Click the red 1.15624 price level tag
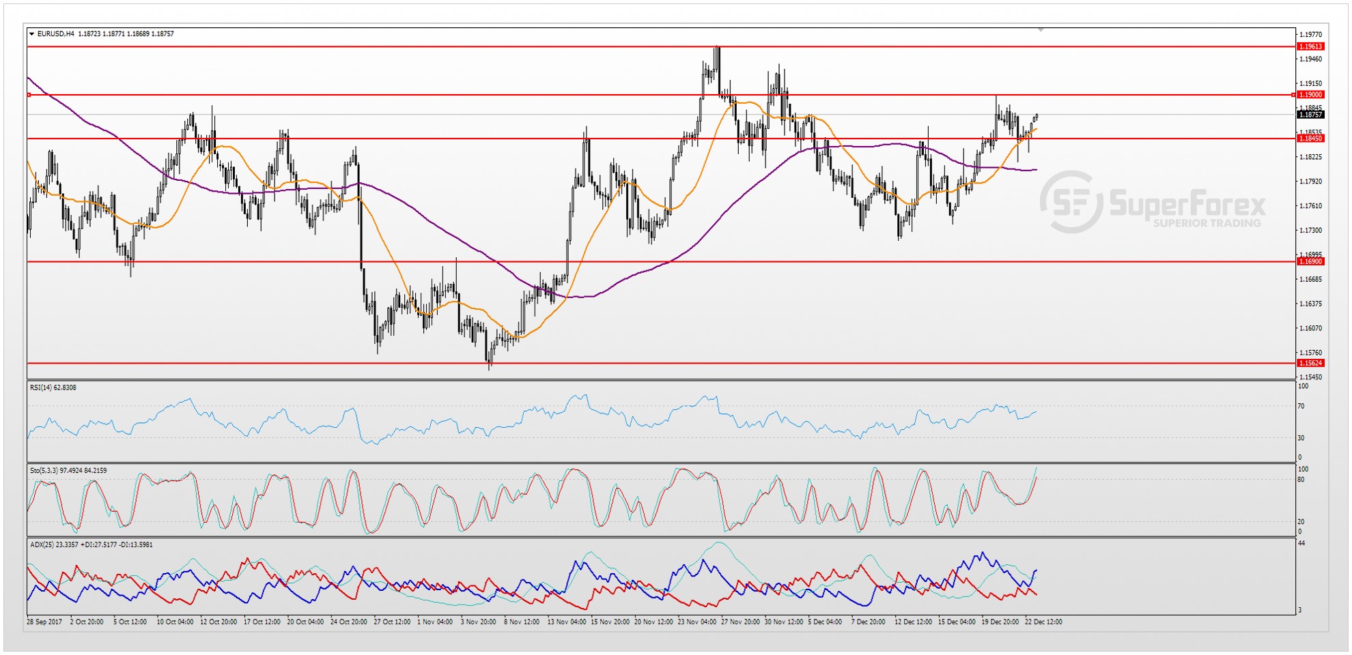 click(x=1311, y=363)
